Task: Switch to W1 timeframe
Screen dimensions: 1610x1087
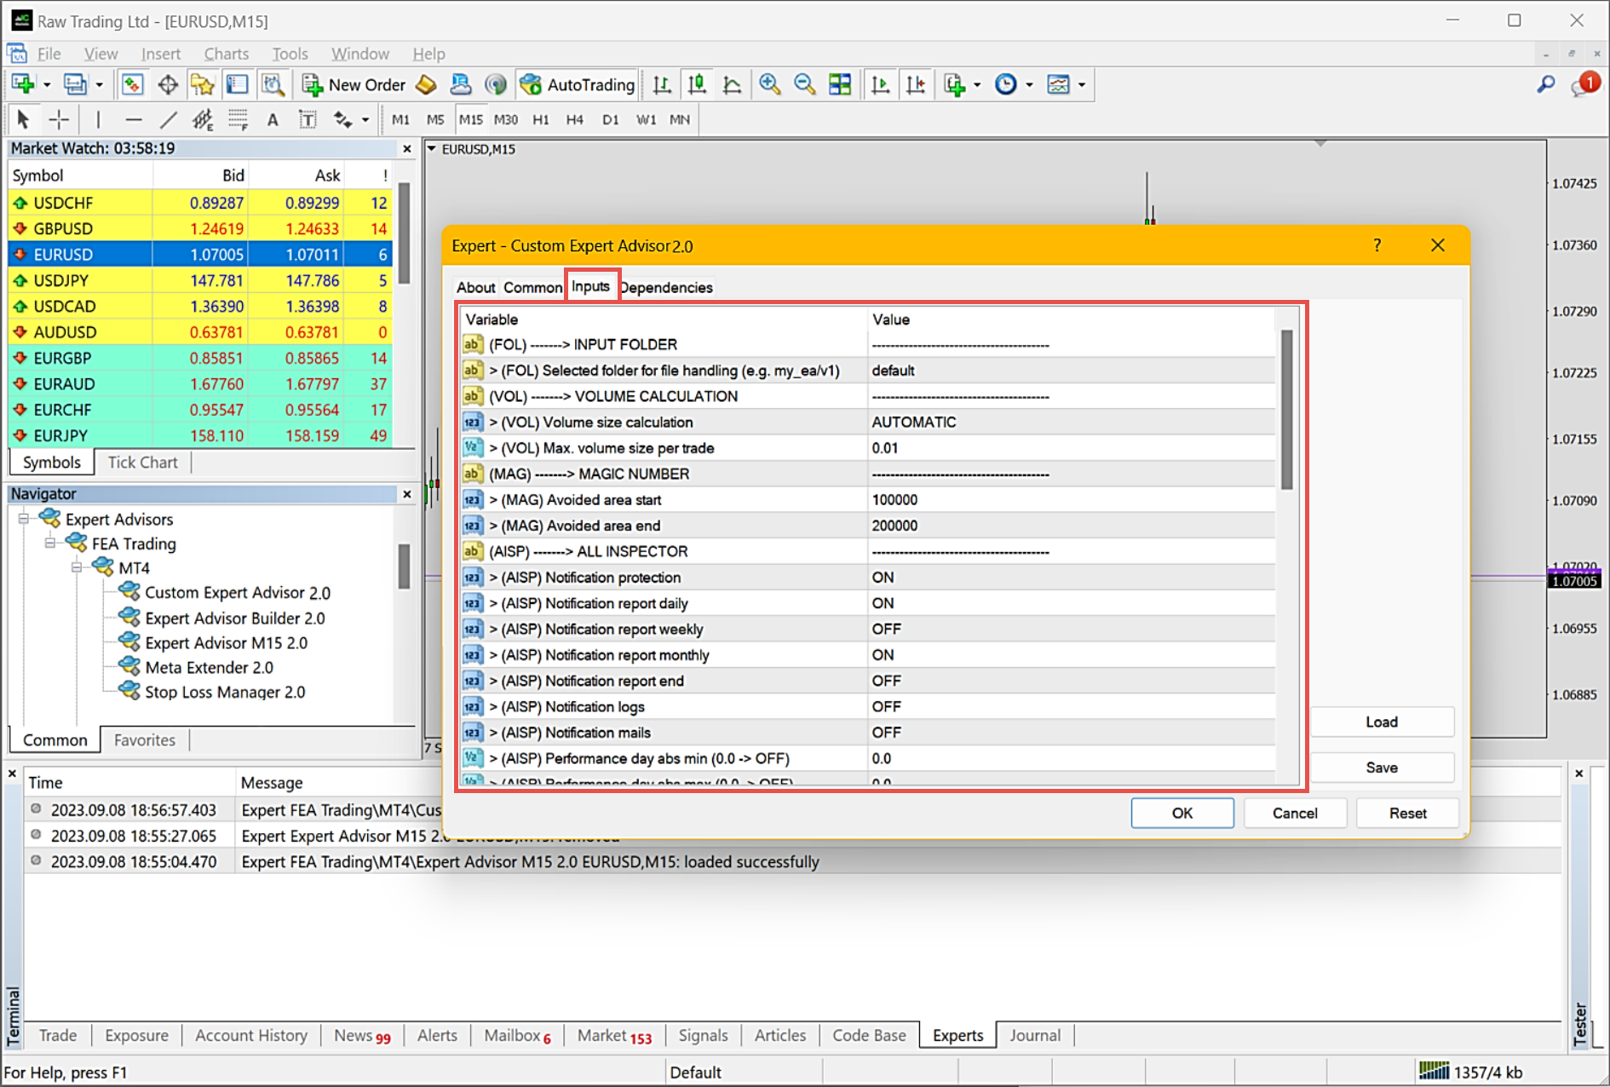Action: [x=646, y=119]
